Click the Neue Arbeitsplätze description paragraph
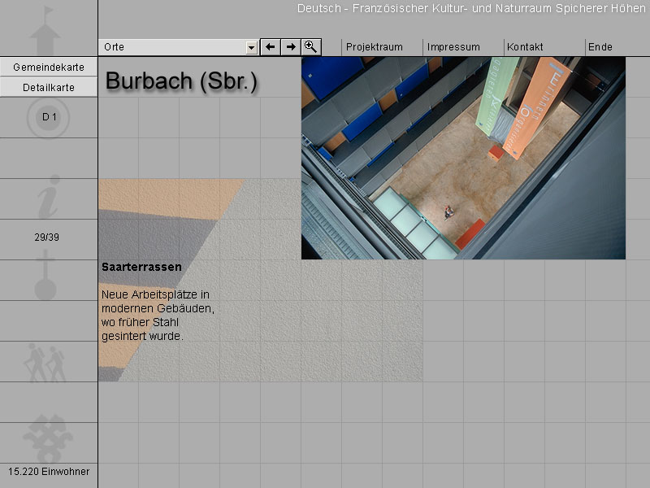Image resolution: width=650 pixels, height=488 pixels. point(158,316)
